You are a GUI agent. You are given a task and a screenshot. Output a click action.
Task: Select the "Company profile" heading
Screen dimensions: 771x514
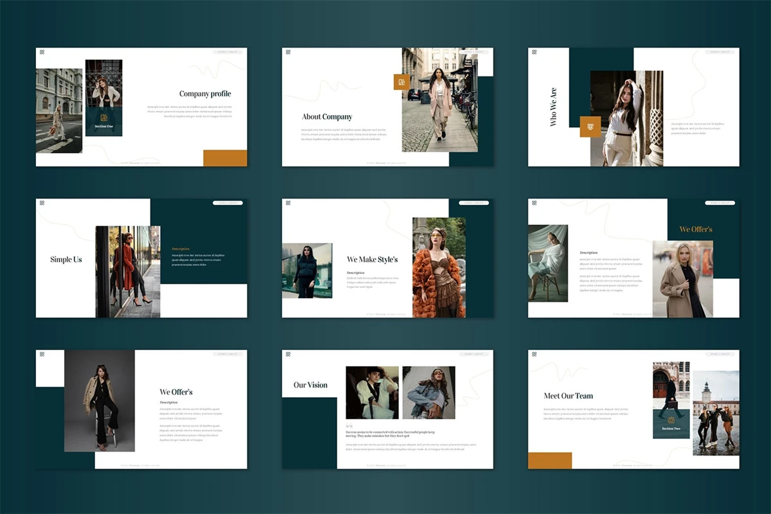(x=205, y=94)
